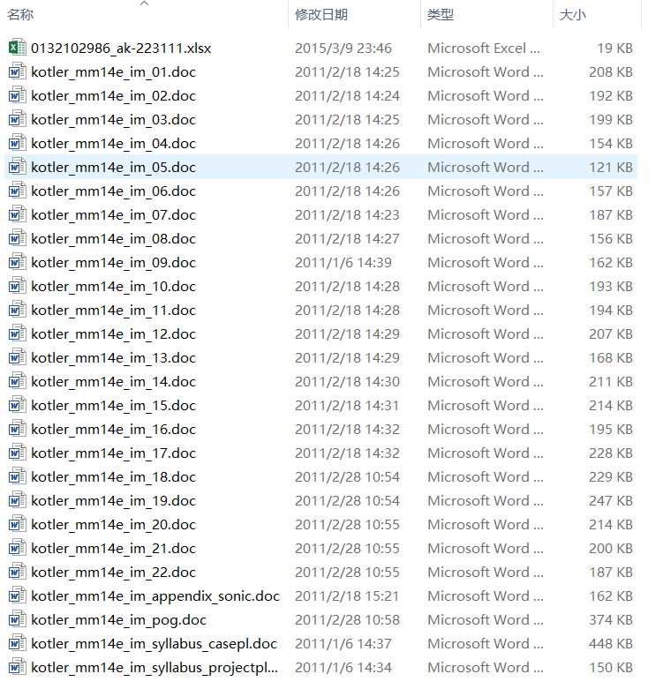Click the 374 KB size cell
Viewport: 663px width, 689px height.
(611, 619)
